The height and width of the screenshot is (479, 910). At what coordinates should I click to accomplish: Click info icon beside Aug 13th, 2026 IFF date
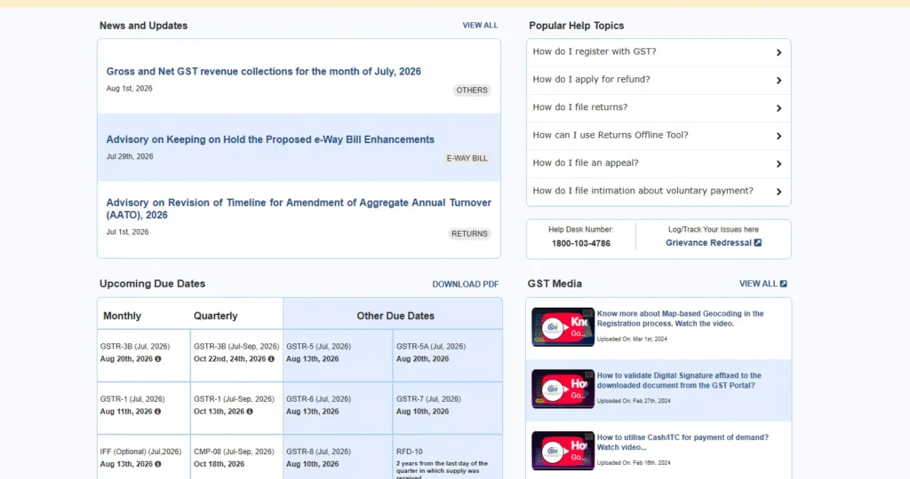click(x=158, y=465)
